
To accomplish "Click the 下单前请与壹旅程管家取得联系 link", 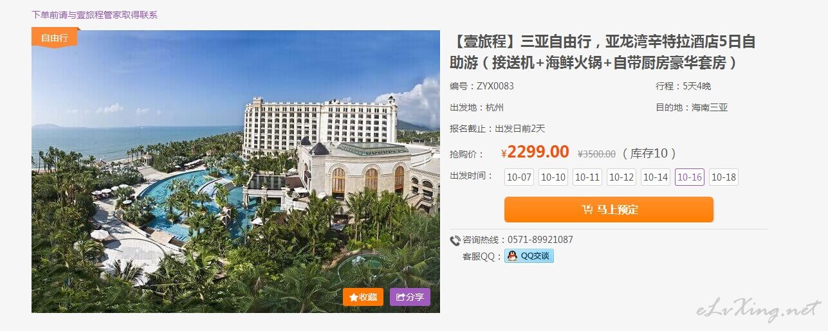I will (95, 15).
